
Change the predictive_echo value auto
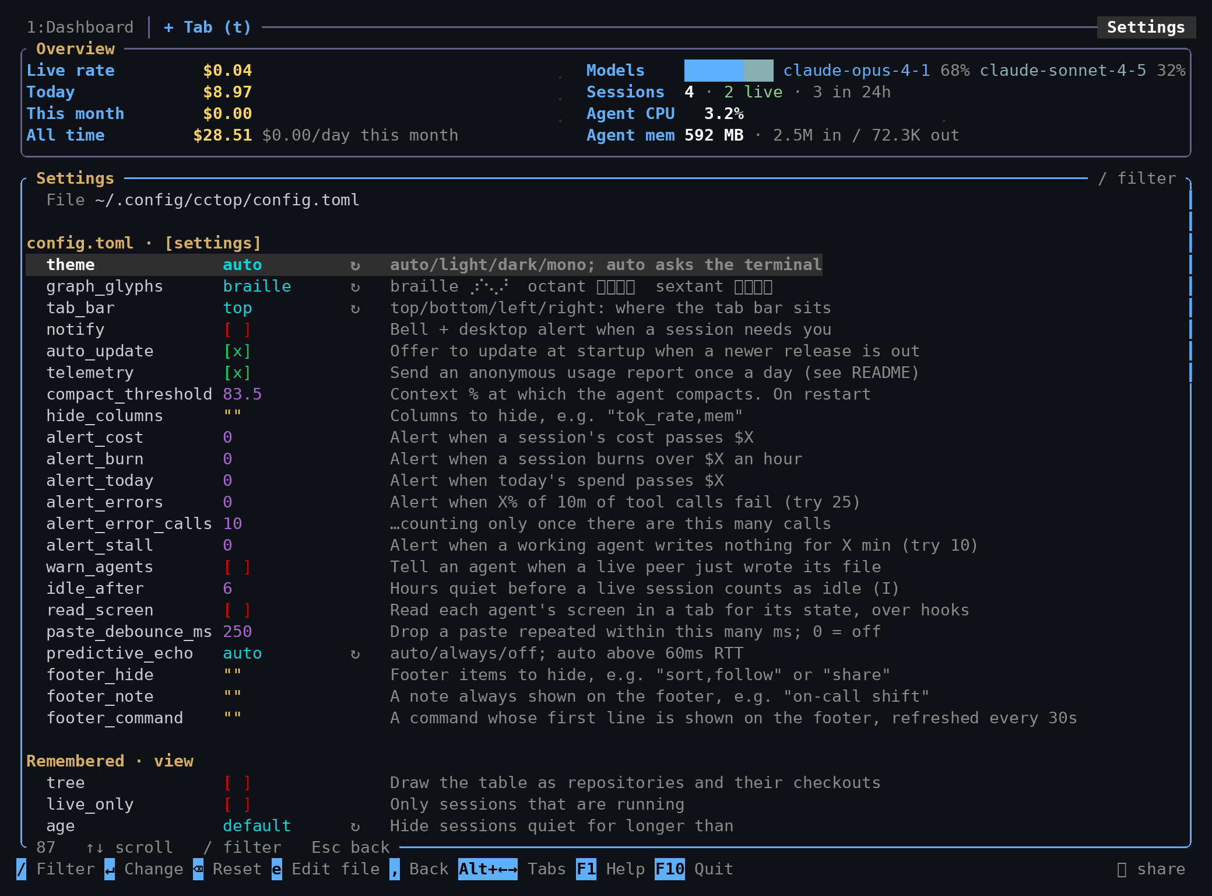243,654
